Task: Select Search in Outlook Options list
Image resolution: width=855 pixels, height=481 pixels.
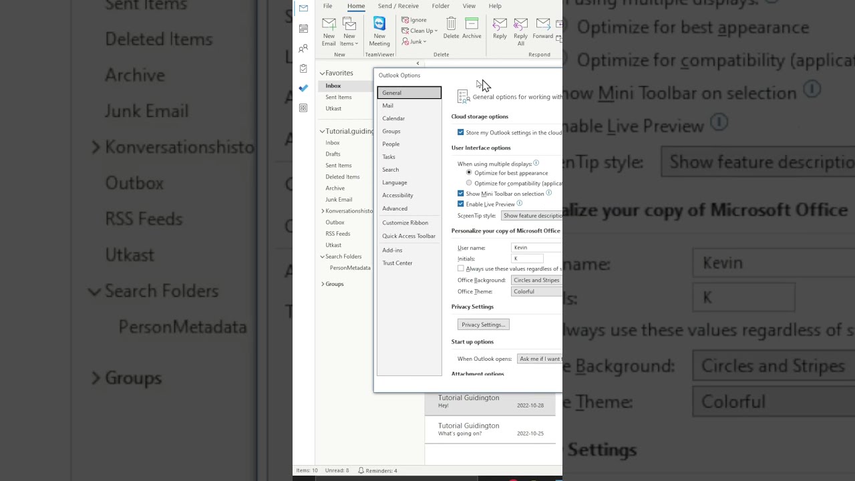Action: pos(409,170)
